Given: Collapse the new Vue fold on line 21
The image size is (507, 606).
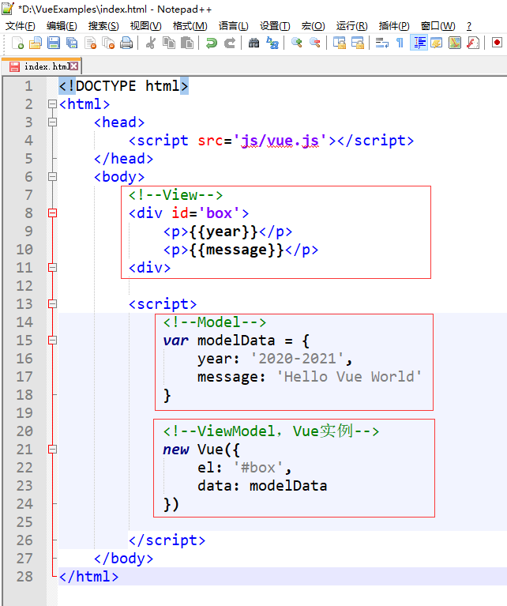Looking at the screenshot, I should [53, 449].
